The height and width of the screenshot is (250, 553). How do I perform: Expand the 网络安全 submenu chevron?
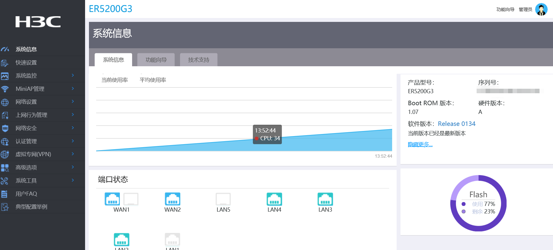coord(73,128)
